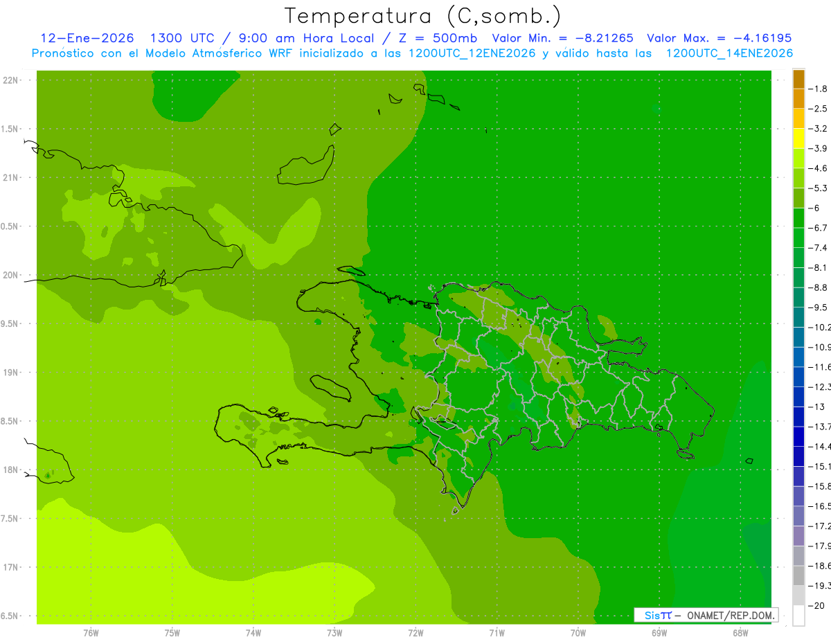The width and height of the screenshot is (831, 642).
Task: Click the "-6.7" color scale value
Action: [818, 228]
